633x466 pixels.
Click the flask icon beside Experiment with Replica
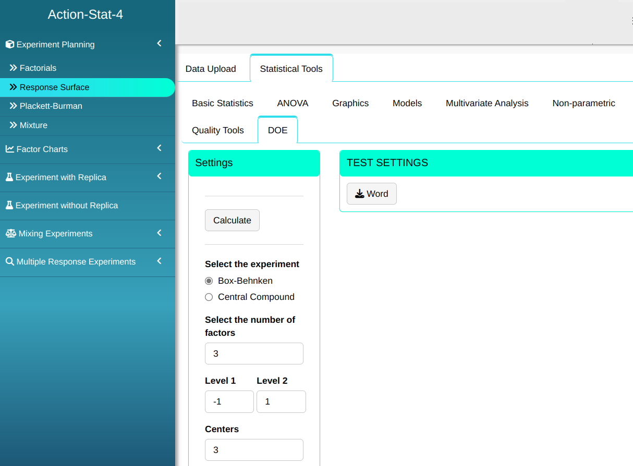(x=9, y=177)
